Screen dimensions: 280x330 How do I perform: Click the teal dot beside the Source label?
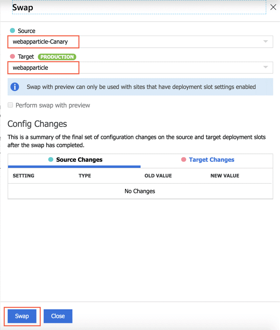[x=12, y=31]
